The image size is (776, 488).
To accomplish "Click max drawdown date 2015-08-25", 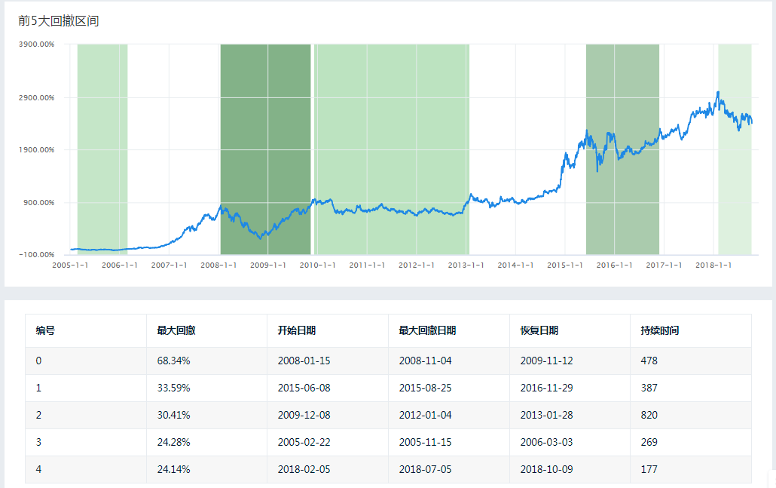I will (425, 388).
